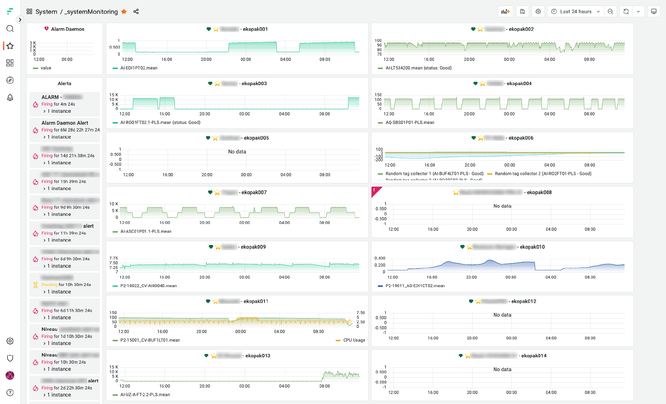This screenshot has width=666, height=404.
Task: Expand instance under alert firing 2d 22h
Action: tap(57, 395)
